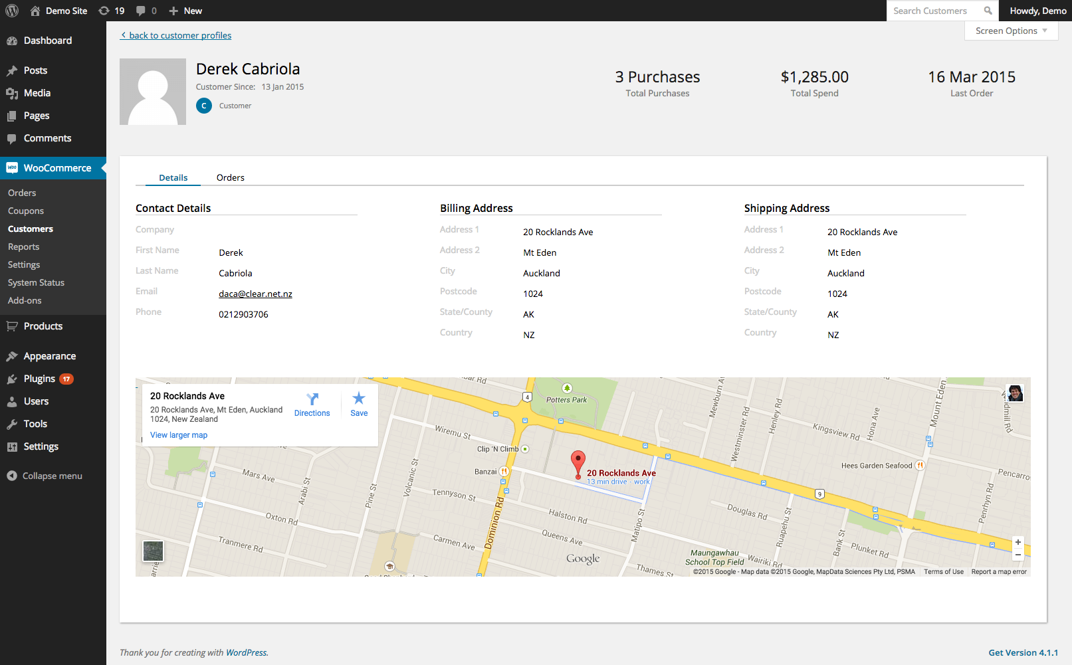Go back to customer profiles
Screen dimensions: 1072x665
[x=176, y=35]
